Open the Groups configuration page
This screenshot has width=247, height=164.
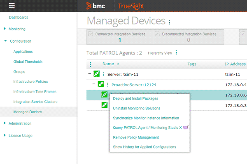click(19, 72)
